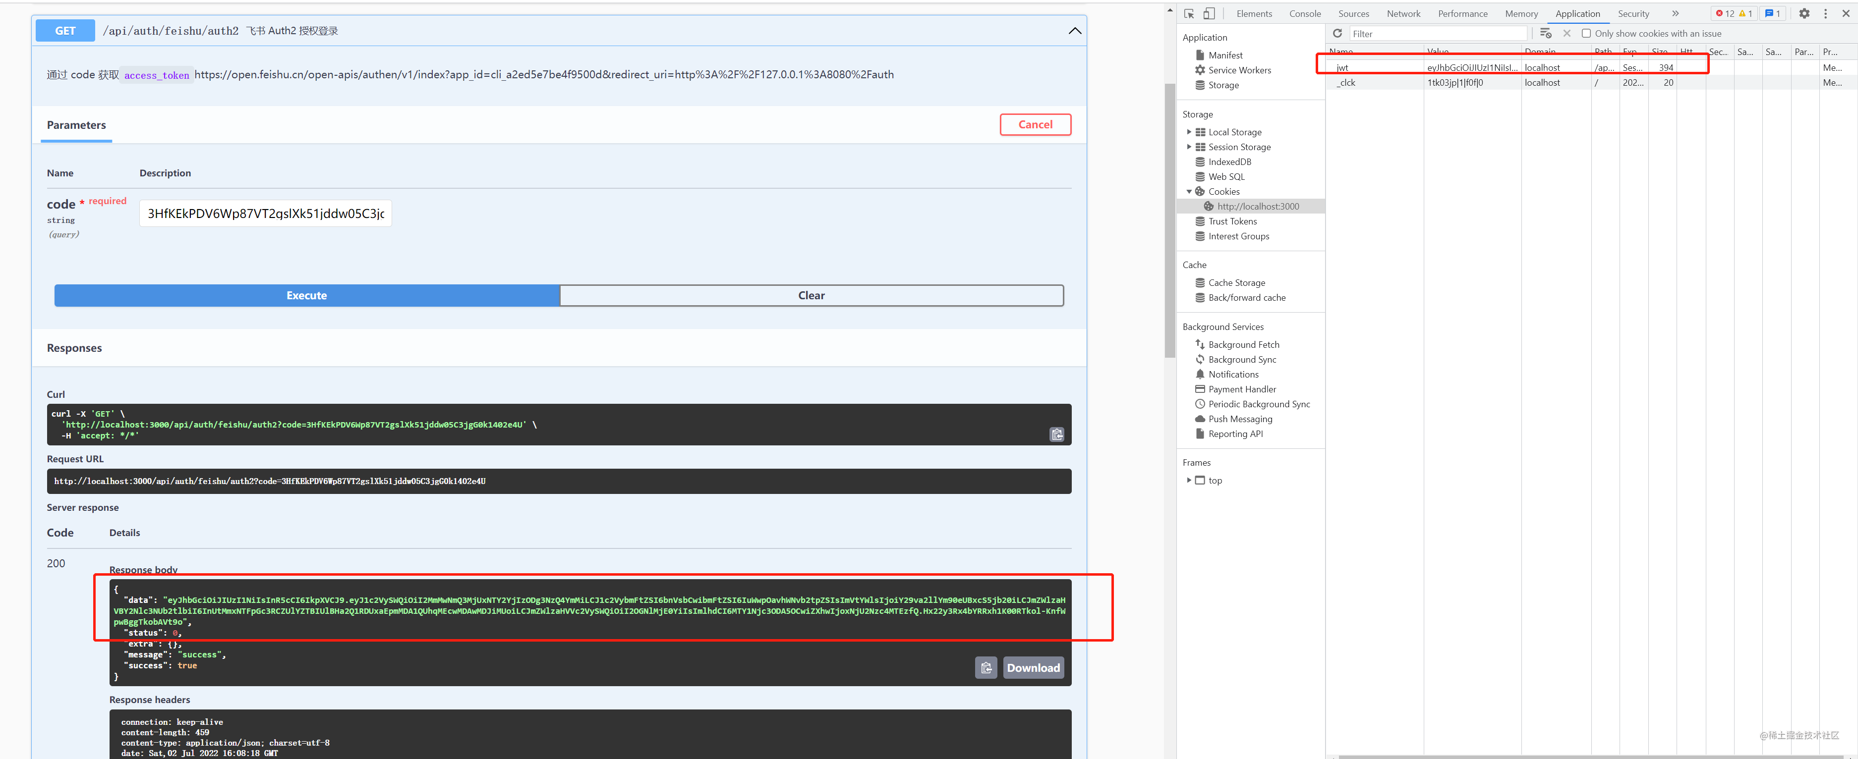Open DevTools settings gear
The width and height of the screenshot is (1858, 759).
[1804, 14]
